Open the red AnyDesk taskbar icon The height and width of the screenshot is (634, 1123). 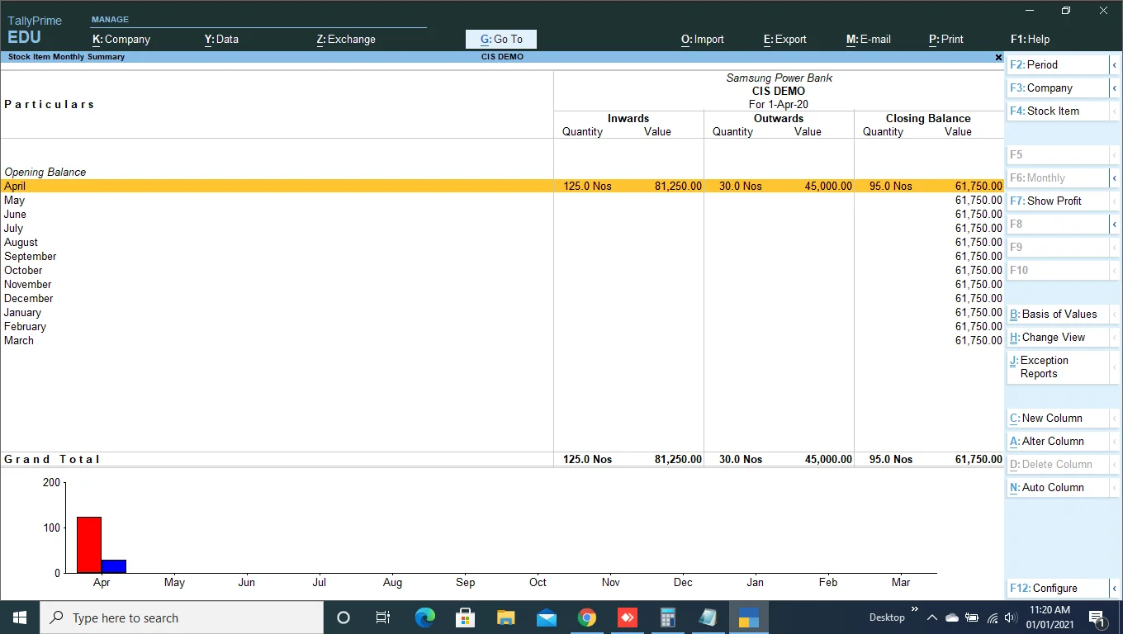[627, 617]
